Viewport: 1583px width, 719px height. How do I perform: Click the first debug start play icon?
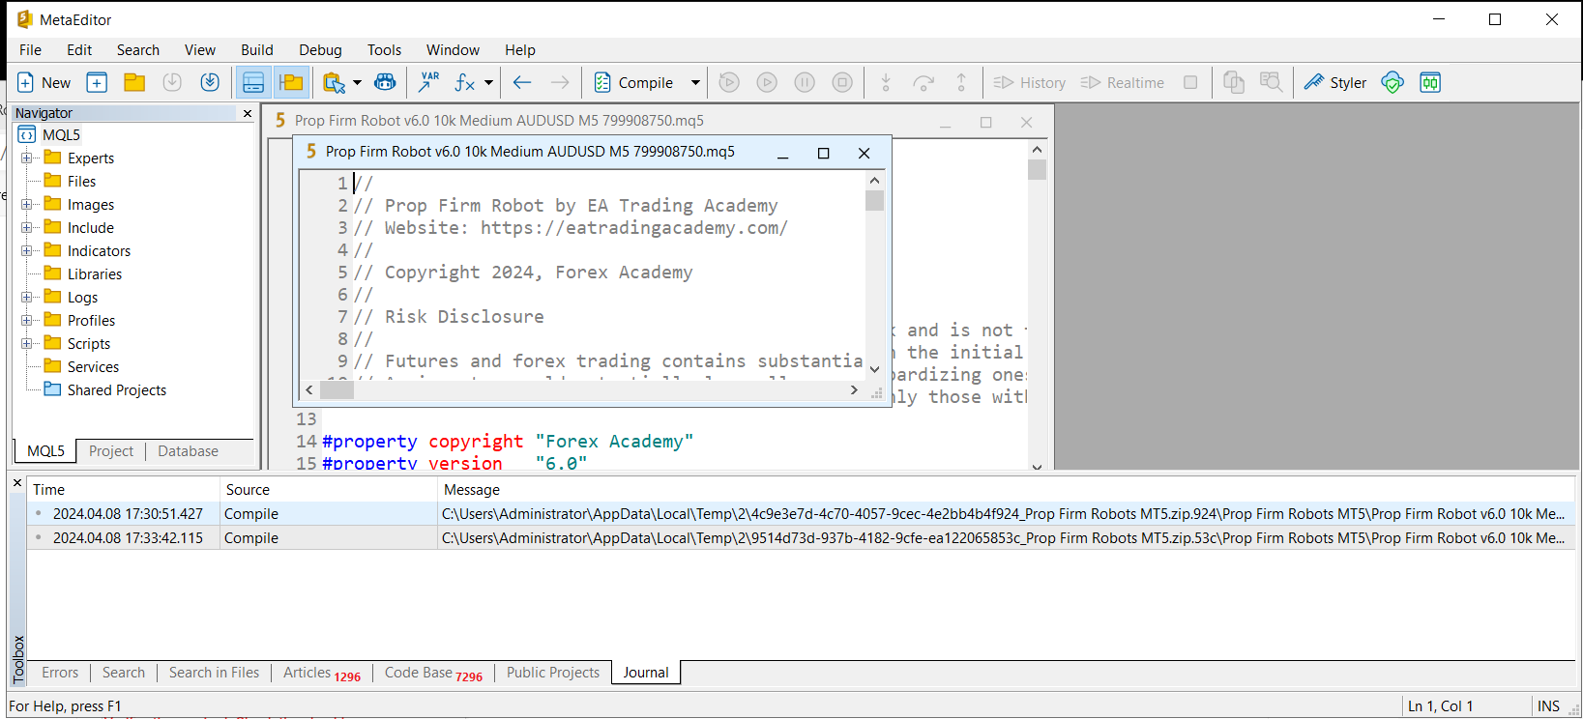(x=729, y=83)
